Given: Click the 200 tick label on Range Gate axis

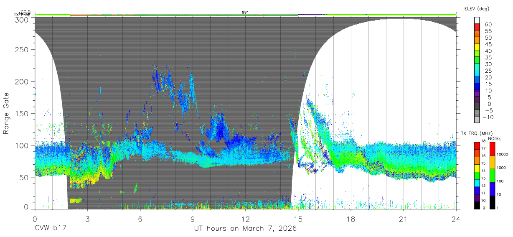Looking at the screenshot, I should (x=23, y=81).
